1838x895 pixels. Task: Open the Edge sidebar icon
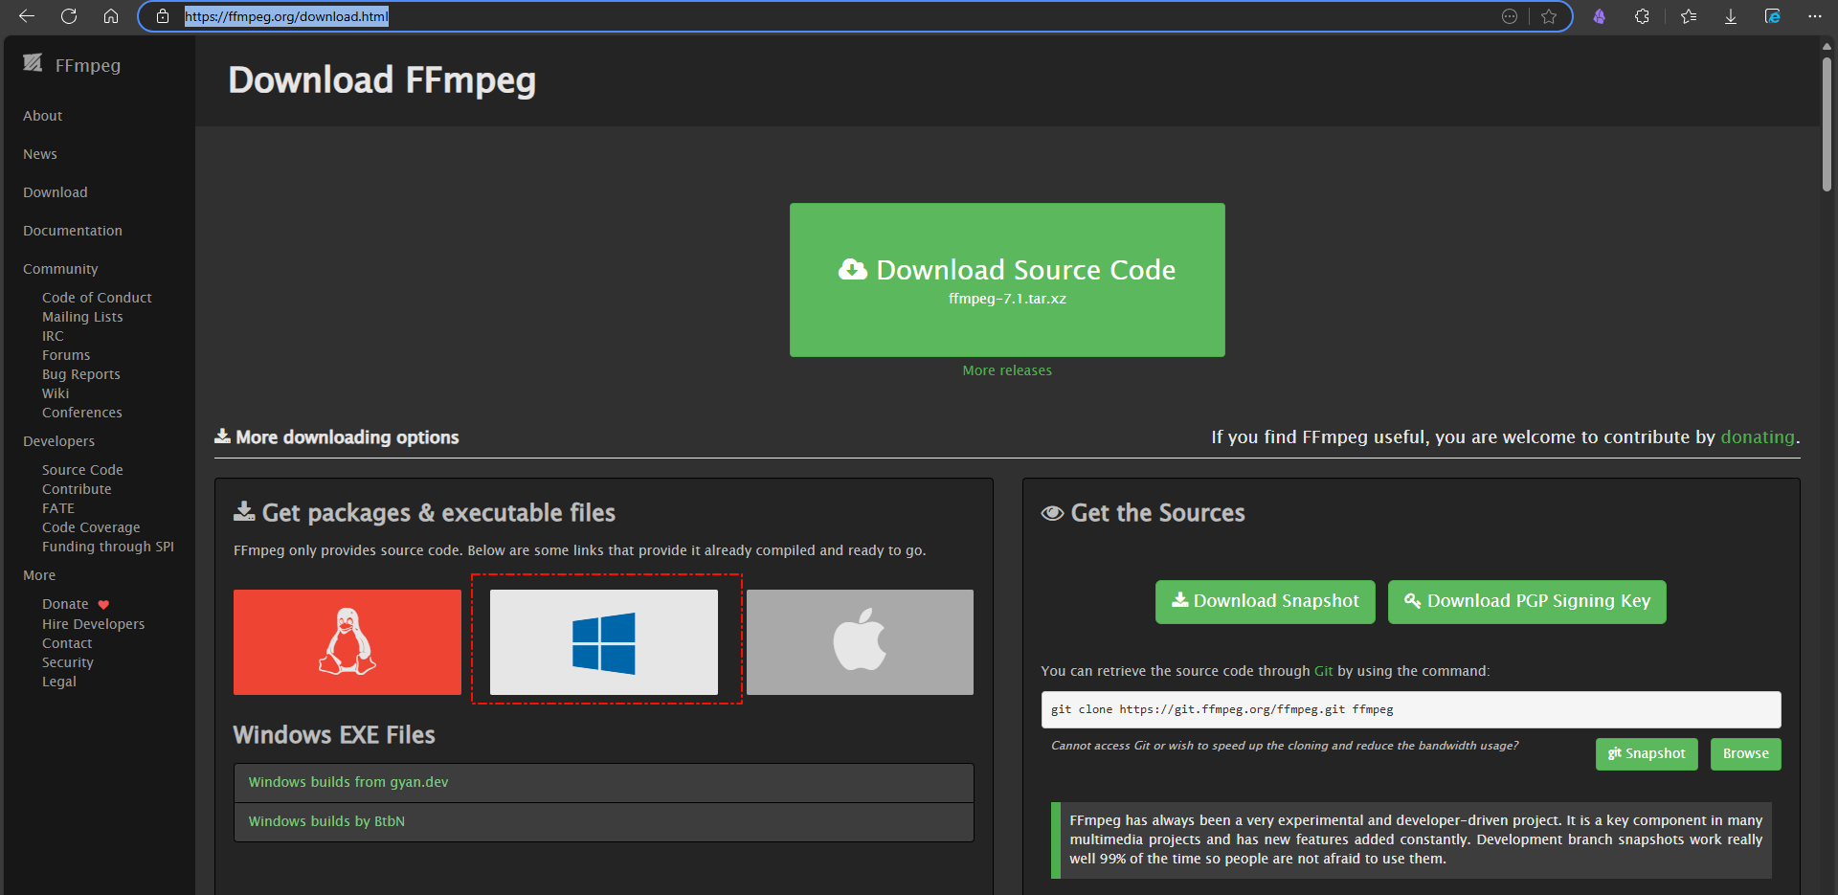[x=1773, y=16]
